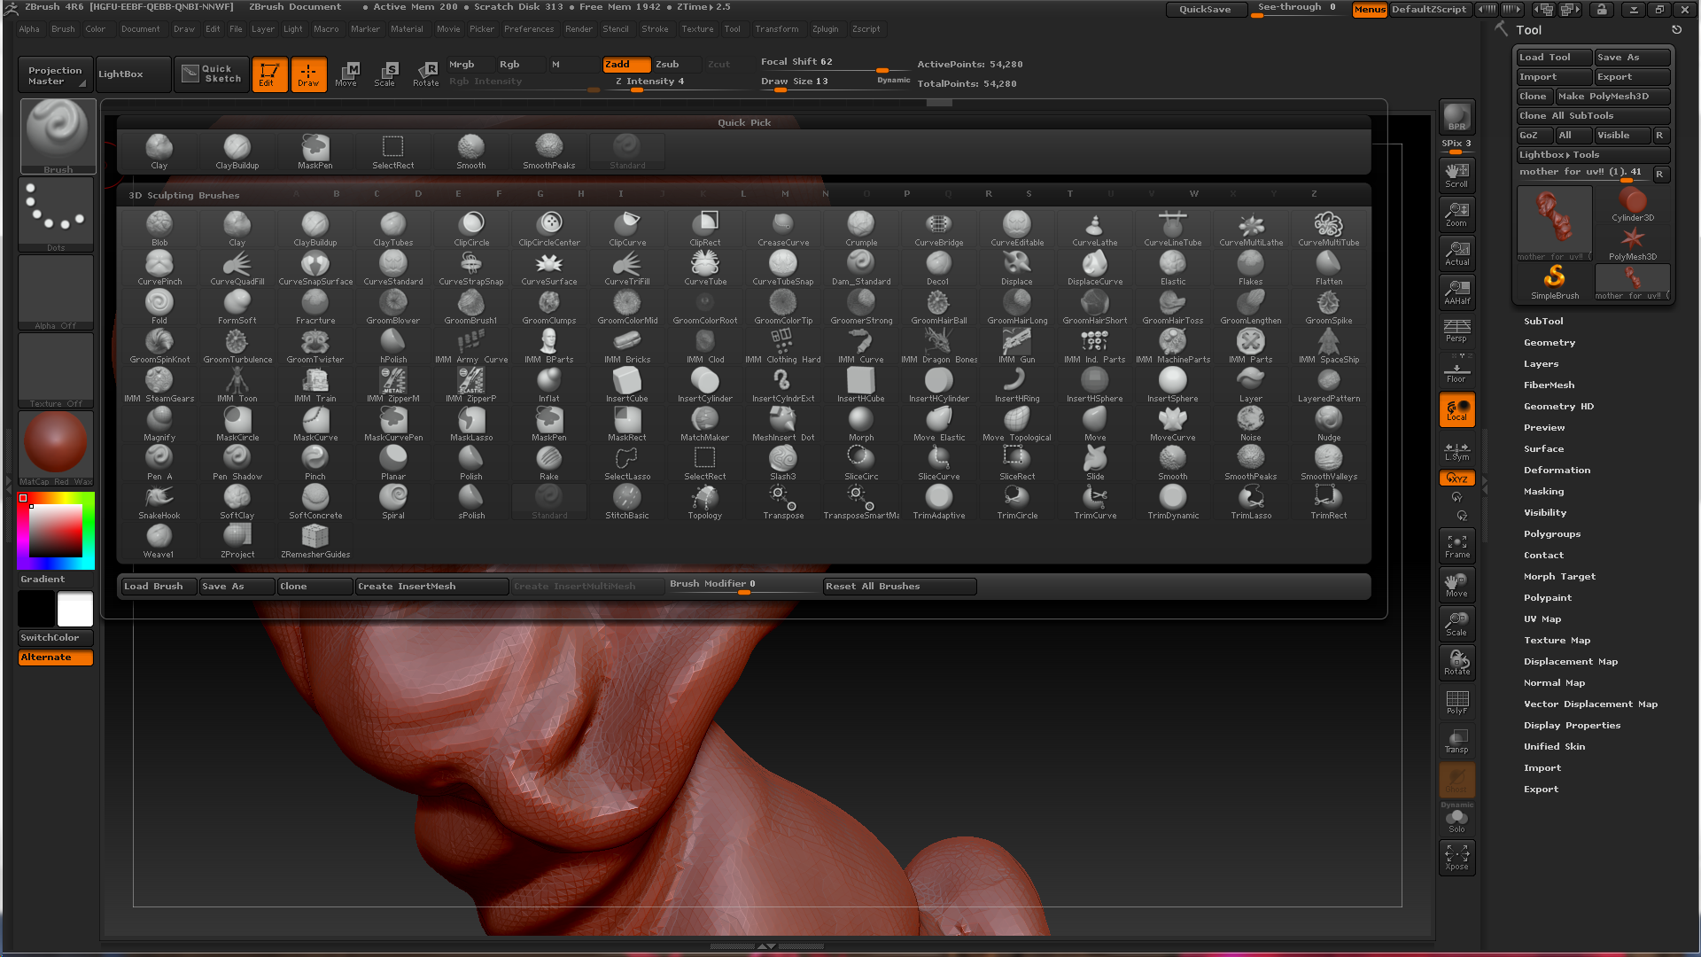Toggle Draw mode button
Viewport: 1701px width, 957px height.
point(308,74)
